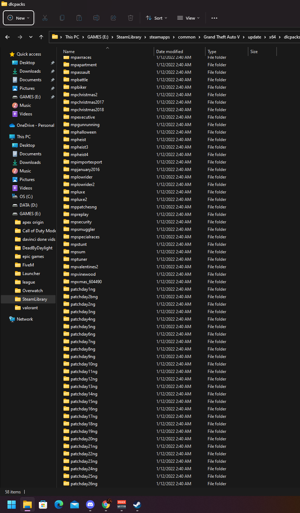The width and height of the screenshot is (300, 513).
Task: Open the See more (three dots) menu
Action: (x=214, y=18)
